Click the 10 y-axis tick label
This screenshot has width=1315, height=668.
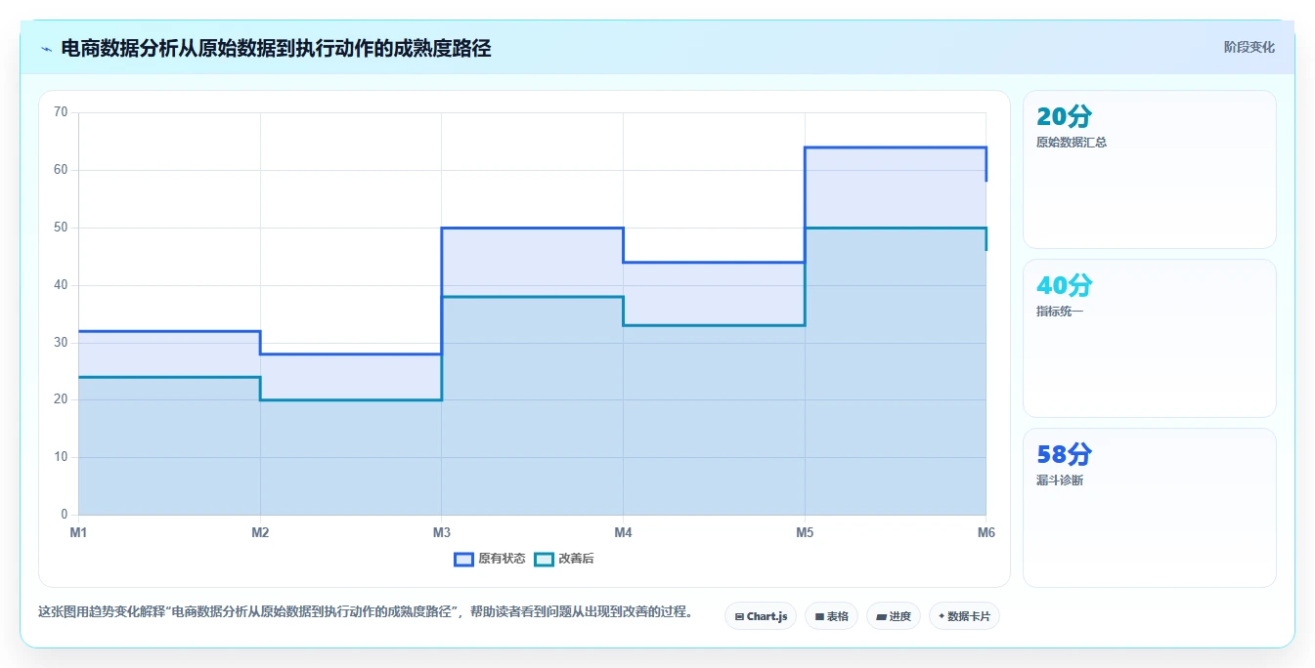[61, 457]
